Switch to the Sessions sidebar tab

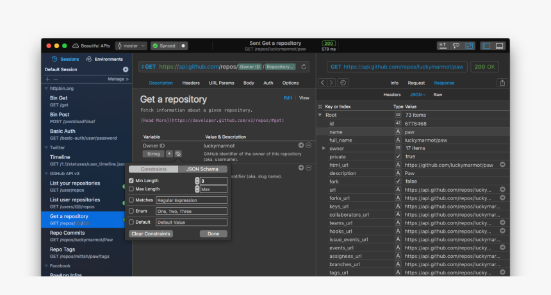(66, 59)
